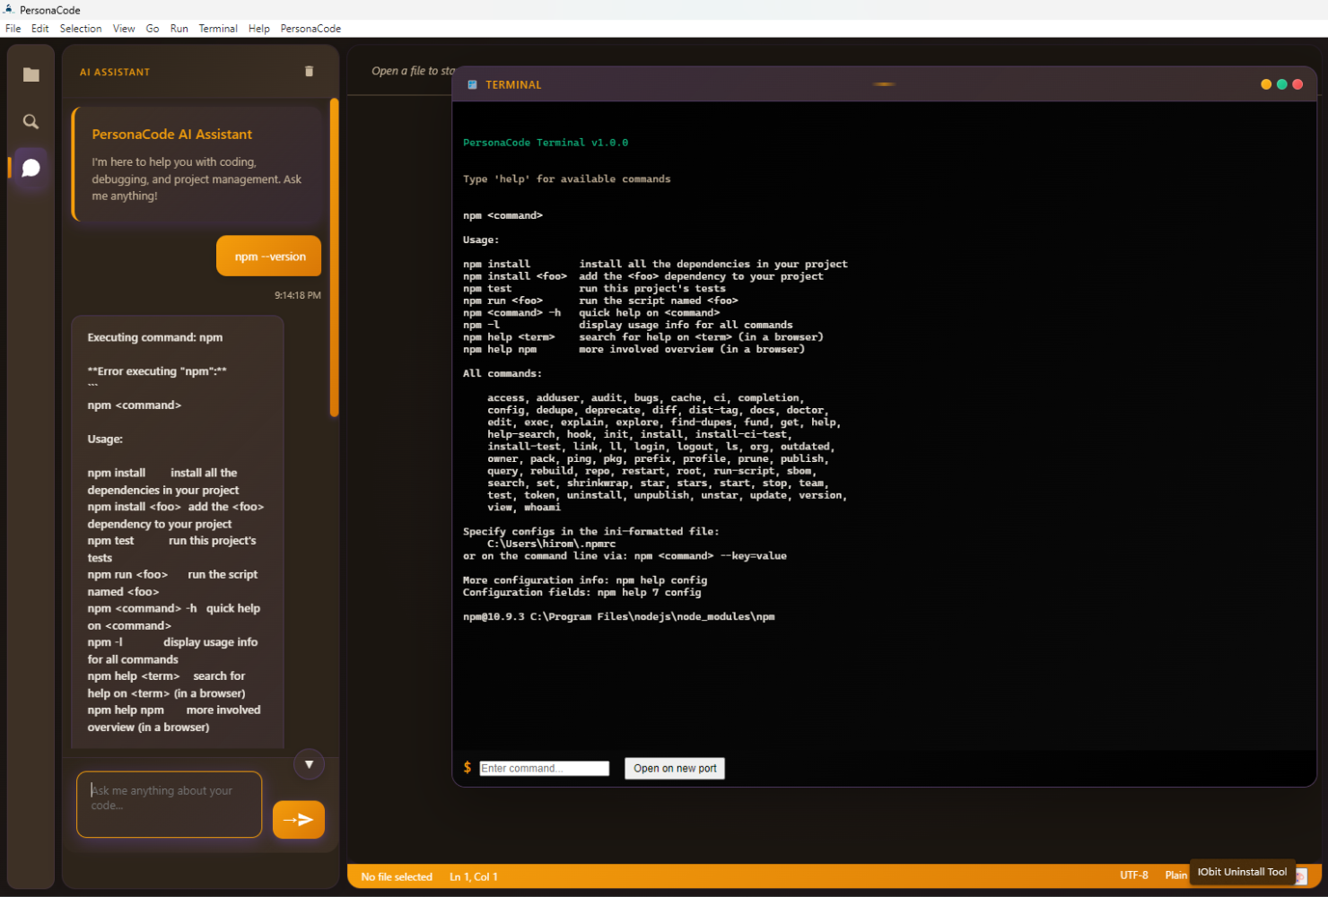Click the "Enter command..." terminal input
The width and height of the screenshot is (1328, 897).
click(x=544, y=769)
